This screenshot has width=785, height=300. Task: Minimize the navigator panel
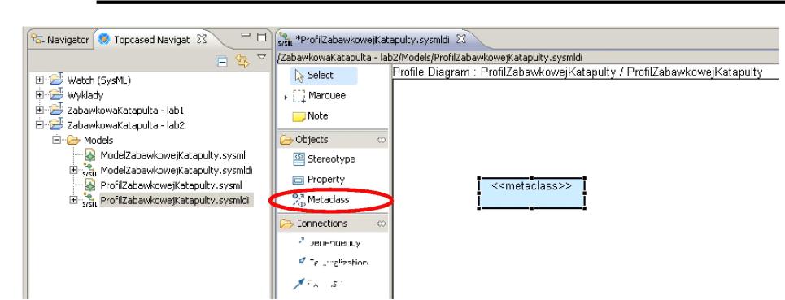246,35
